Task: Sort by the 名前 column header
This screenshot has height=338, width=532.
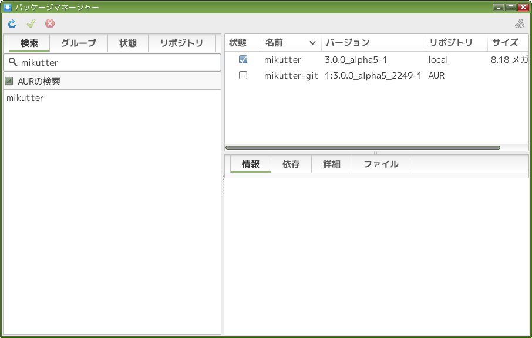Action: pos(291,43)
